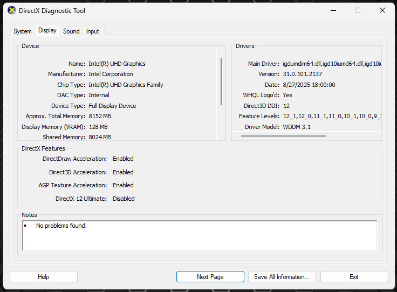This screenshot has height=292, width=397.
Task: Click the 'Feature Levels:' label
Action: (259, 116)
